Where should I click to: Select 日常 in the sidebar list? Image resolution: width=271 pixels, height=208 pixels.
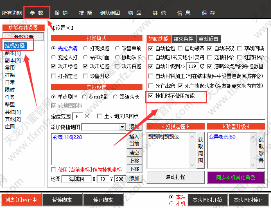(x=10, y=82)
